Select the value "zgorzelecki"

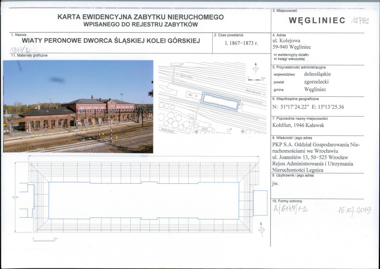point(316,82)
